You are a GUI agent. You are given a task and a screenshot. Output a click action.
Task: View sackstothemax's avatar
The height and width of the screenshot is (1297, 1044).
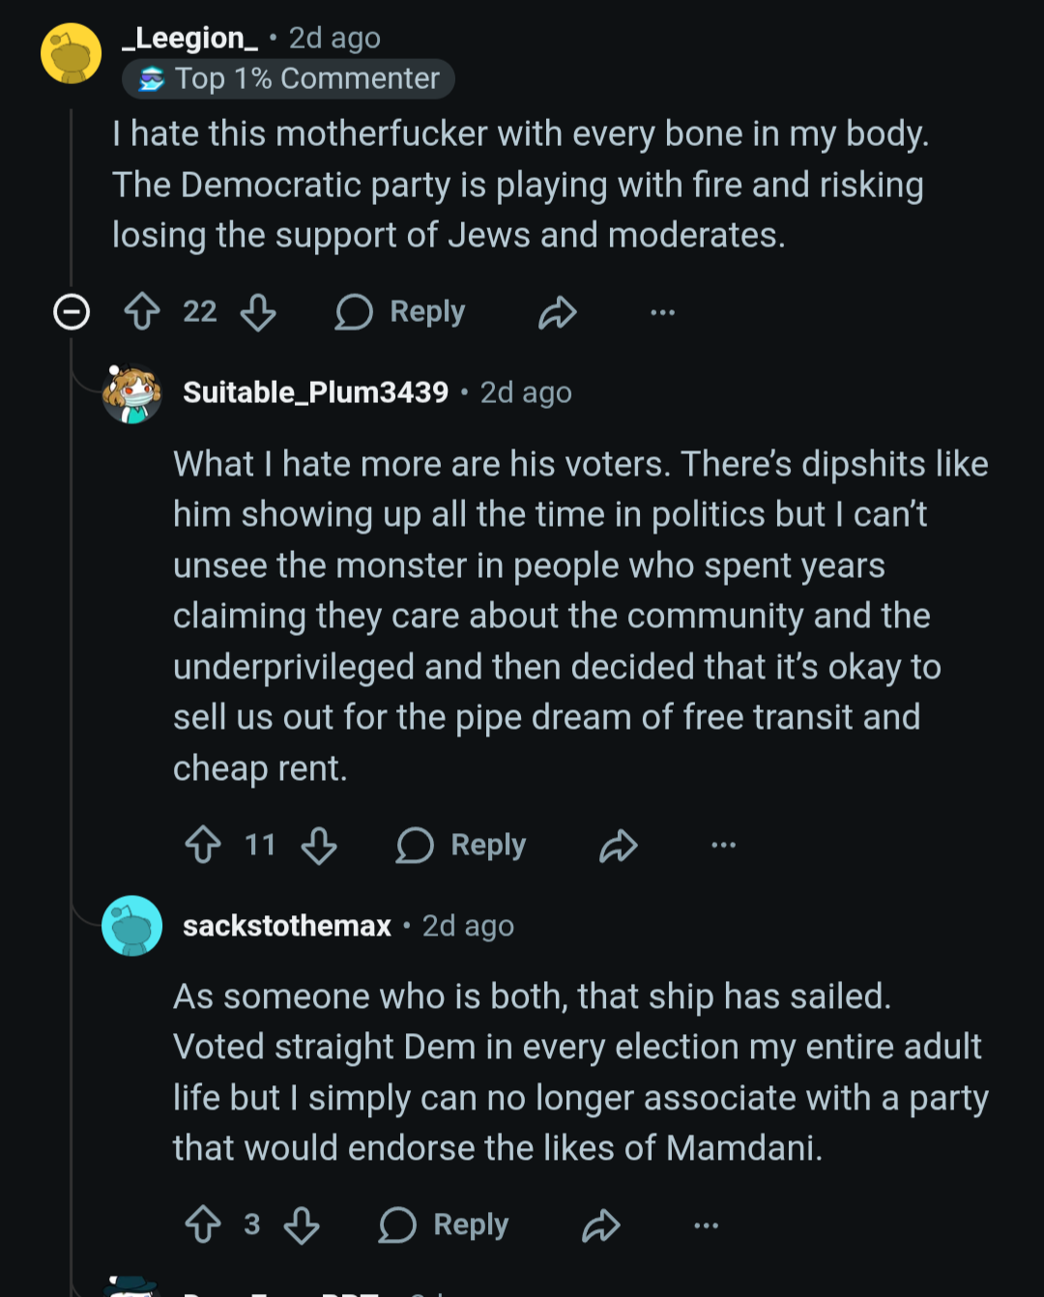click(x=131, y=926)
